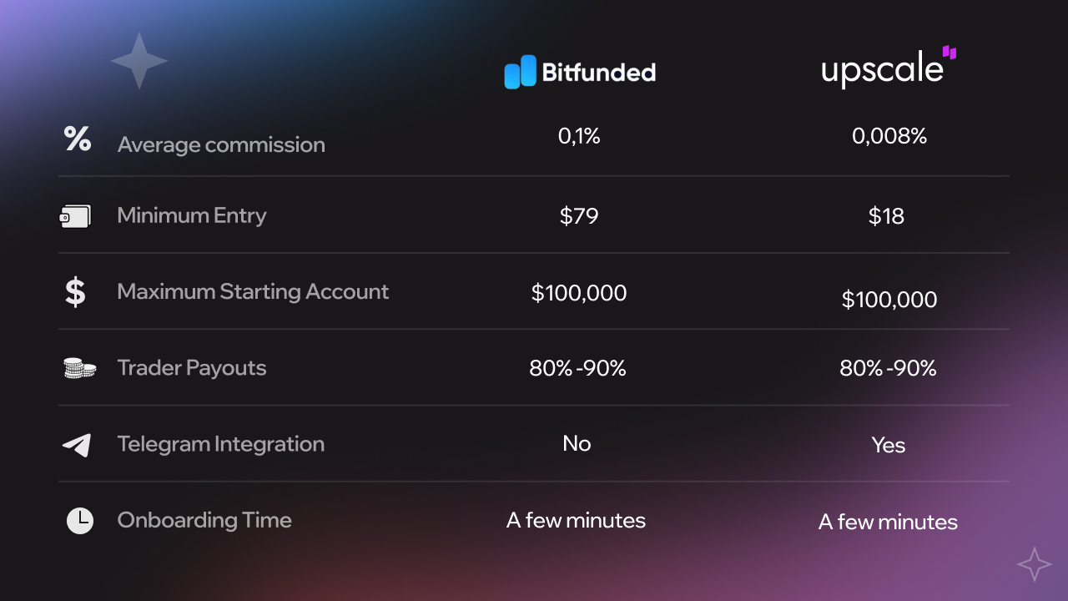
Task: Click Bitfunded's 0,1% commission value
Action: [x=579, y=136]
